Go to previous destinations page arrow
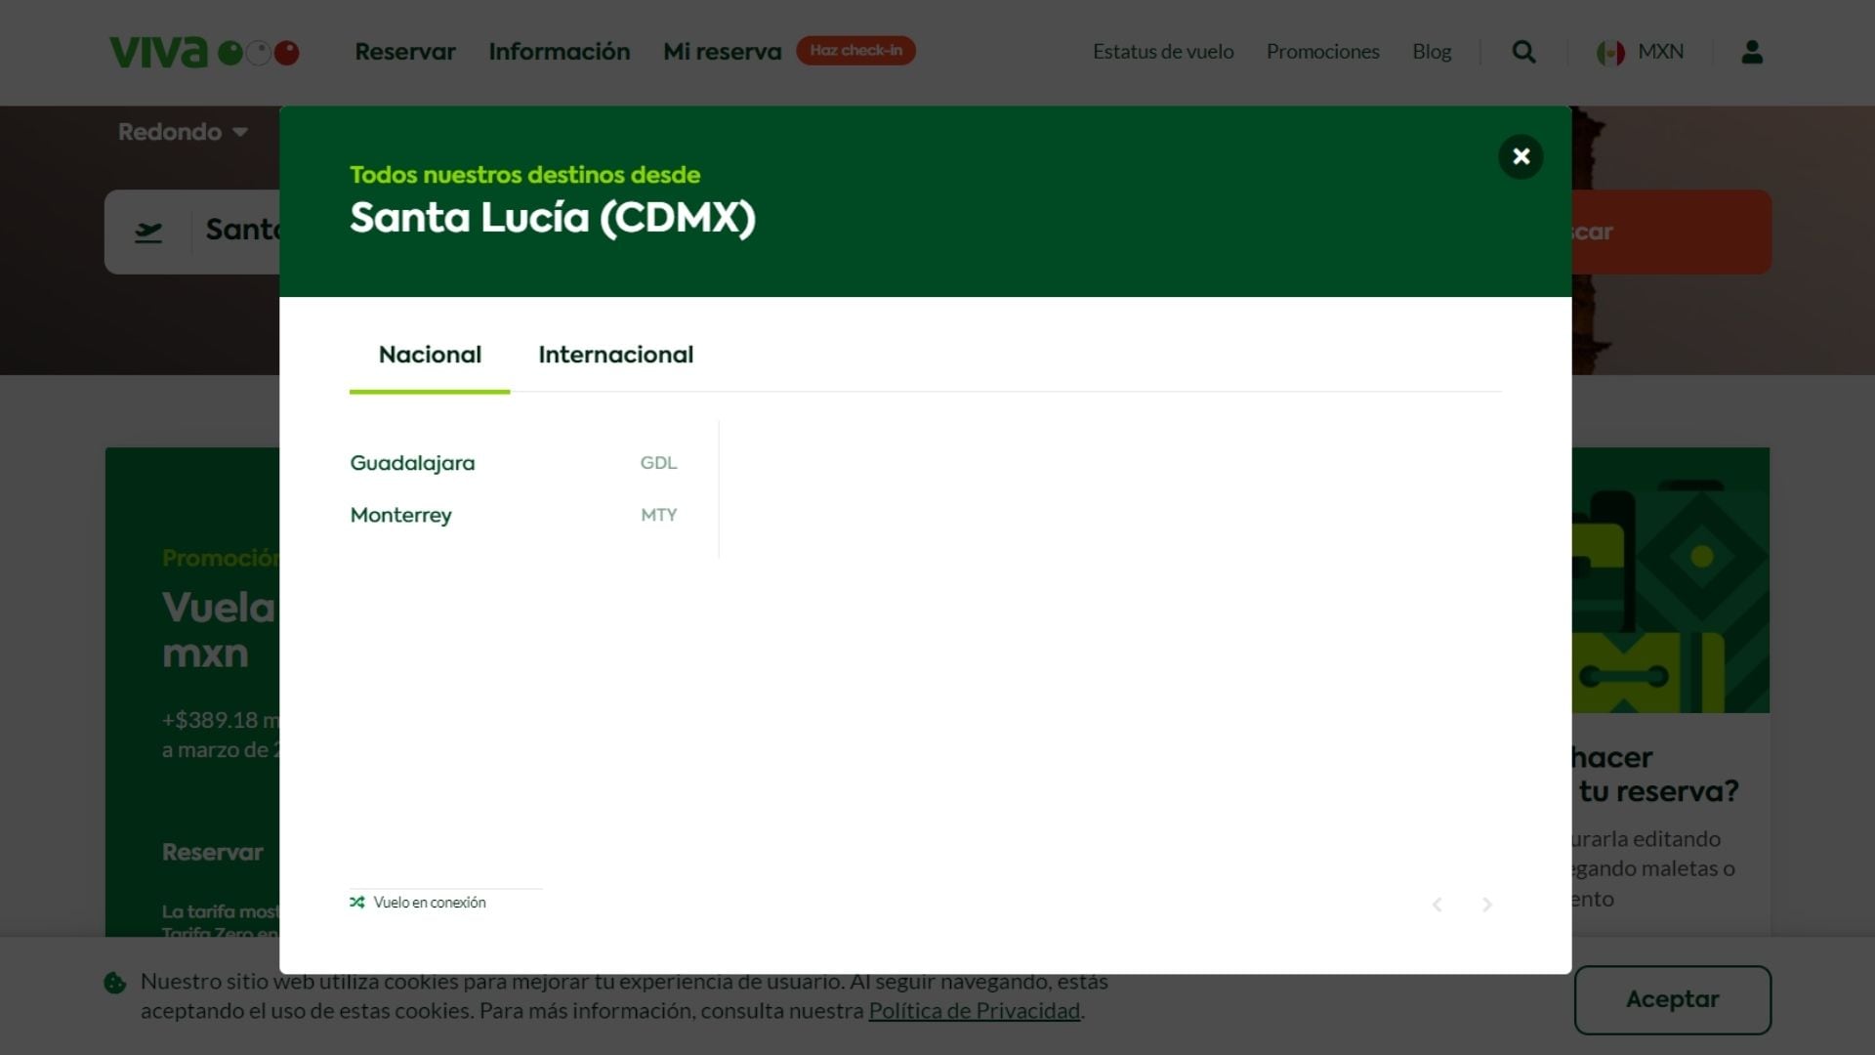1875x1055 pixels. tap(1437, 905)
